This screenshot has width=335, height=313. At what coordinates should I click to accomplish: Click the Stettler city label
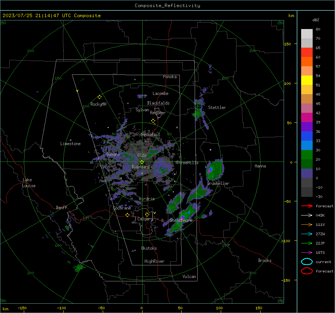click(x=217, y=108)
